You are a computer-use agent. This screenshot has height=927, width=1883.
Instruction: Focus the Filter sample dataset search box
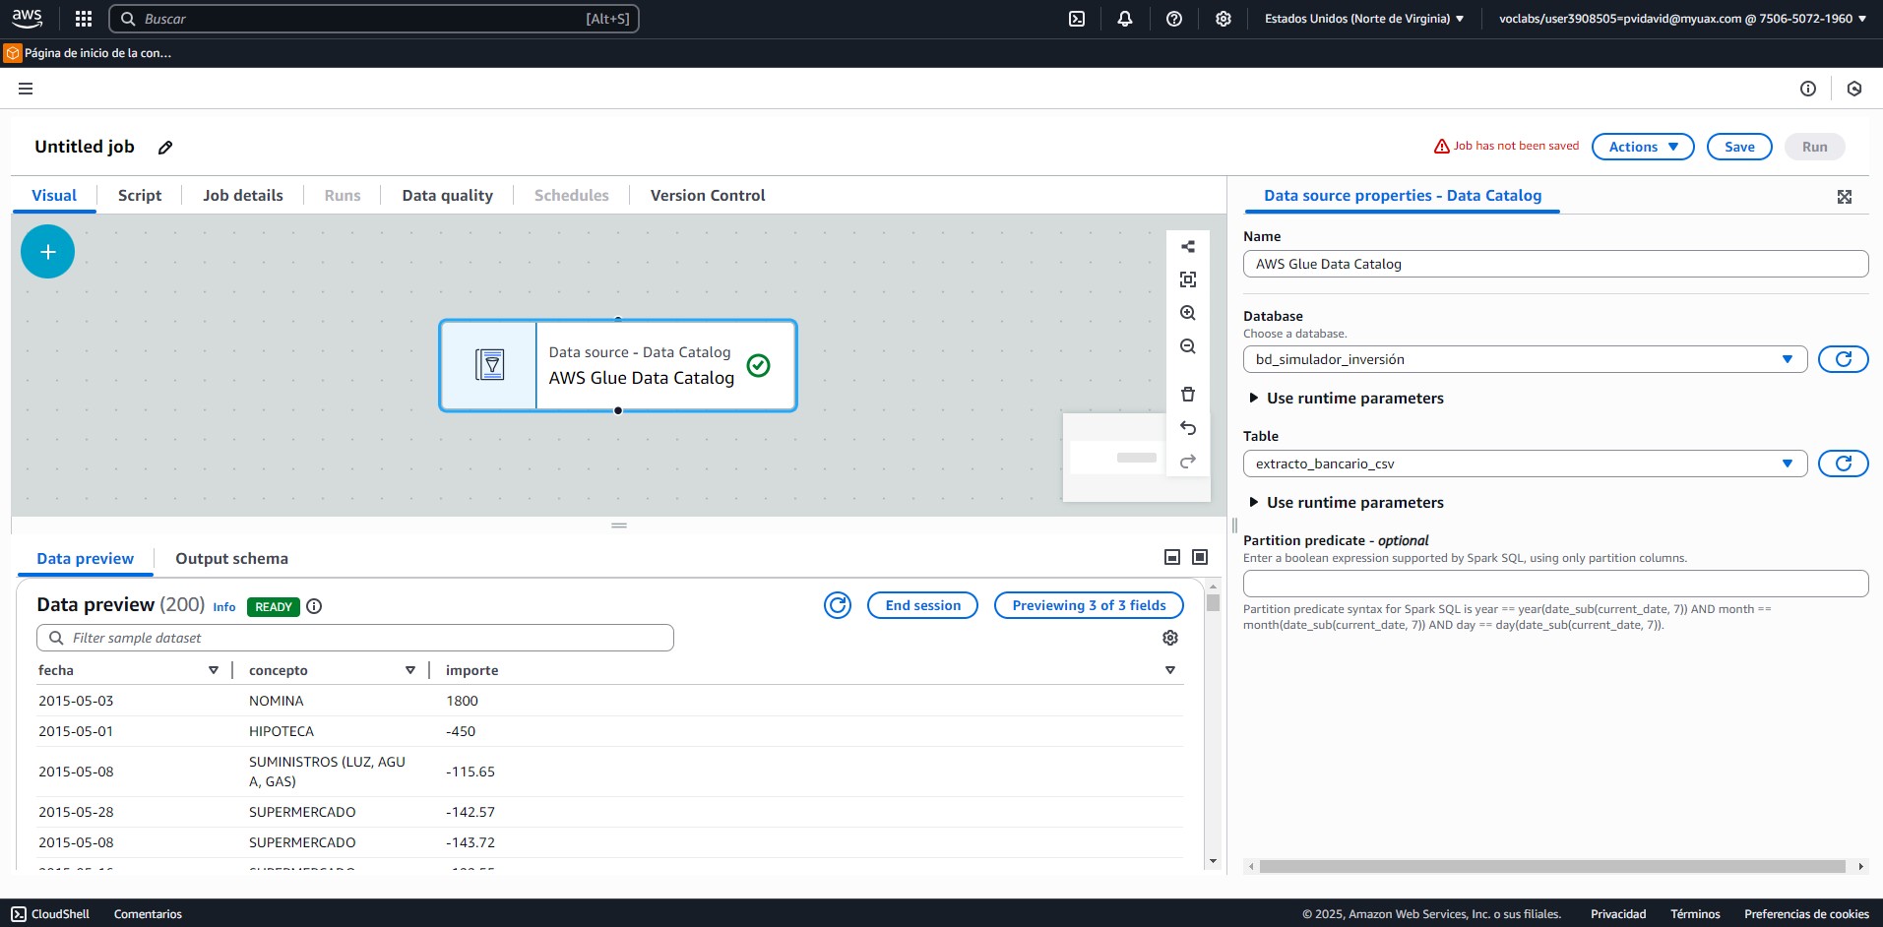[x=355, y=638]
